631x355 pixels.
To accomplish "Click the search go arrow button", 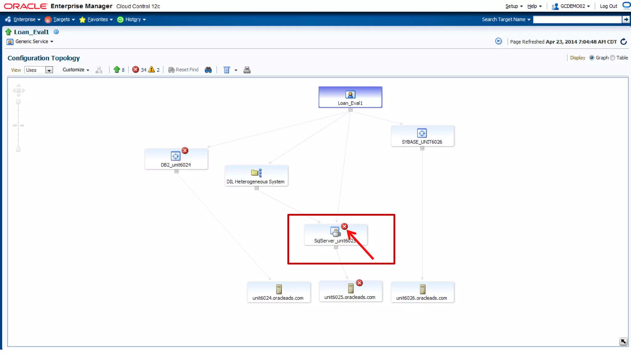I will [626, 19].
